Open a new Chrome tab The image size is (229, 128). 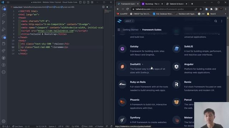tap(192, 4)
